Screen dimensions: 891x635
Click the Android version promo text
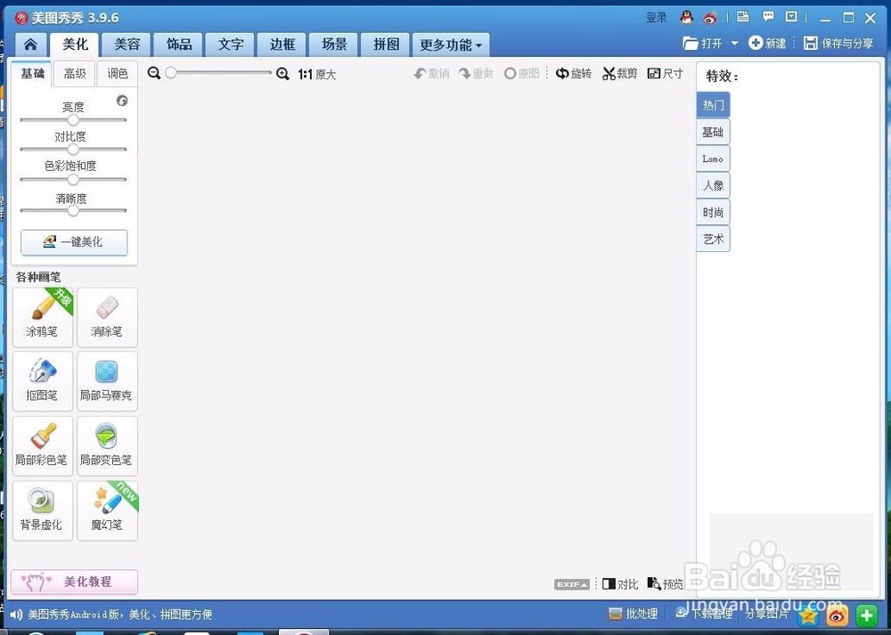tap(120, 615)
